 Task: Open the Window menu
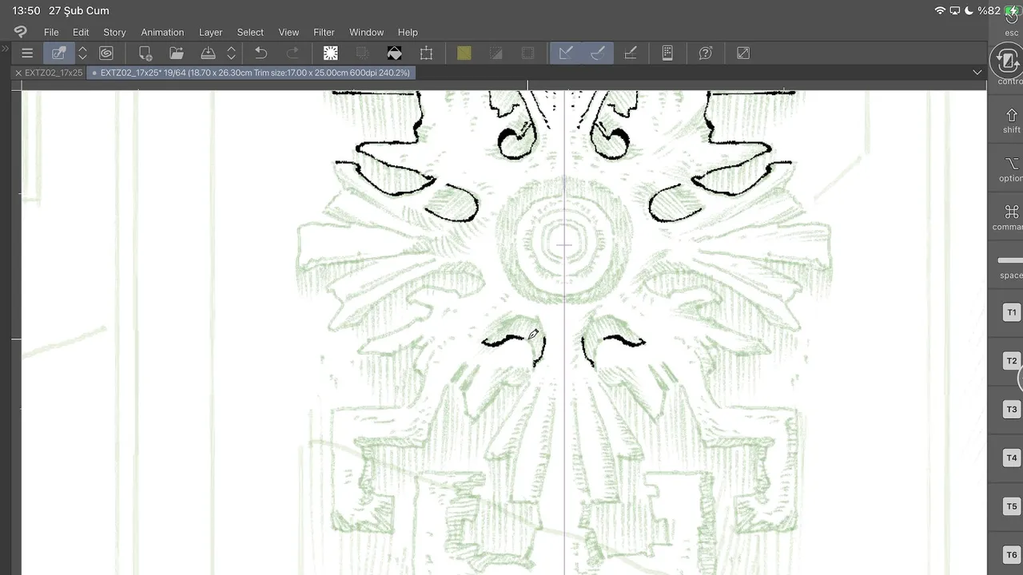[366, 32]
